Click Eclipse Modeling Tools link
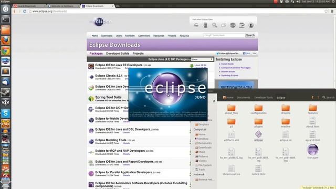 pyautogui.click(x=111, y=140)
